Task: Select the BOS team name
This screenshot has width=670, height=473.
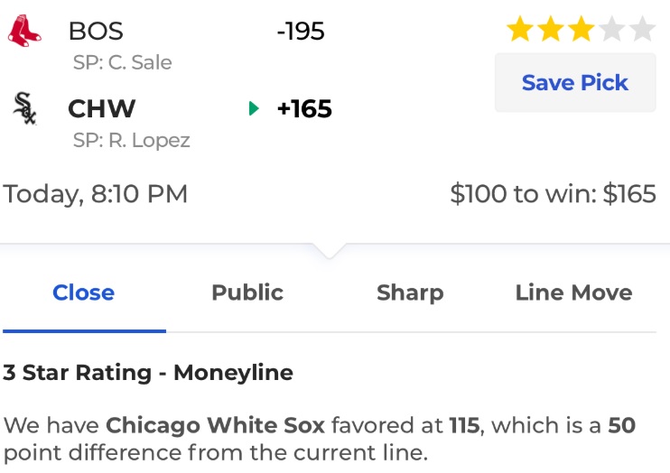Action: tap(96, 32)
